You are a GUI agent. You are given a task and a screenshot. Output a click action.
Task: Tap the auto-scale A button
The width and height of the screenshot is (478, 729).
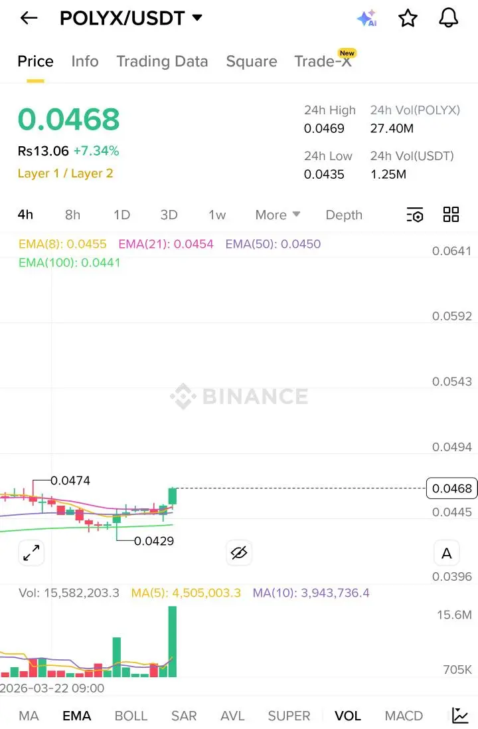click(x=446, y=554)
